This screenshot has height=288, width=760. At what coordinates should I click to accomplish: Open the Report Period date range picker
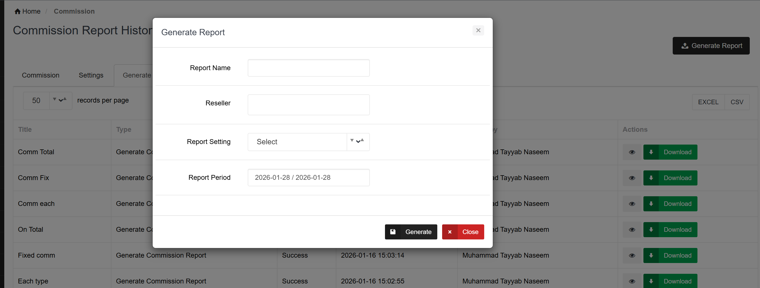[308, 178]
